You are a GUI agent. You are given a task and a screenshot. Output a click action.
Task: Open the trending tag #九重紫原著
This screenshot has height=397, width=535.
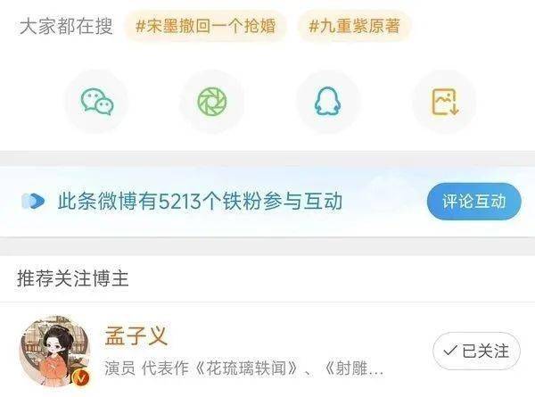(x=354, y=26)
